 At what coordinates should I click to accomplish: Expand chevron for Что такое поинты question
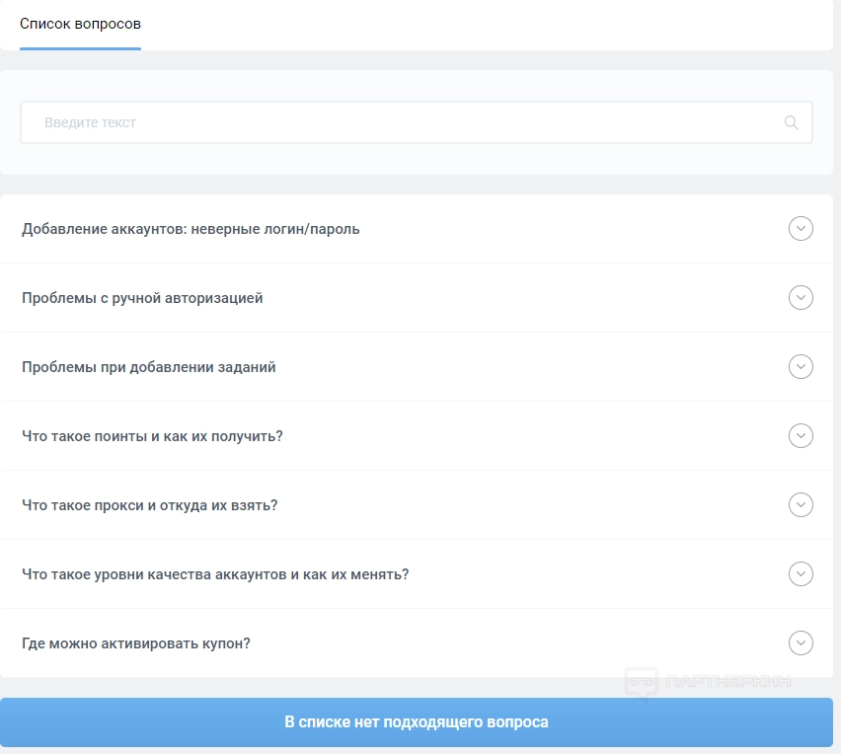coord(801,435)
